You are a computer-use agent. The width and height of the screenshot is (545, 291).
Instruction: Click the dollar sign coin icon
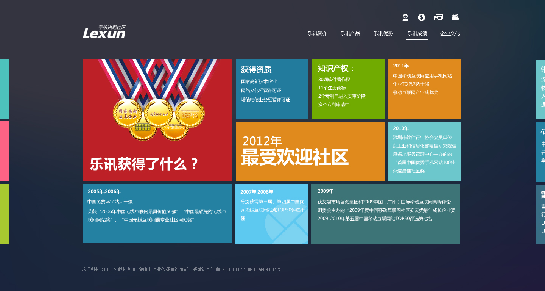[422, 17]
